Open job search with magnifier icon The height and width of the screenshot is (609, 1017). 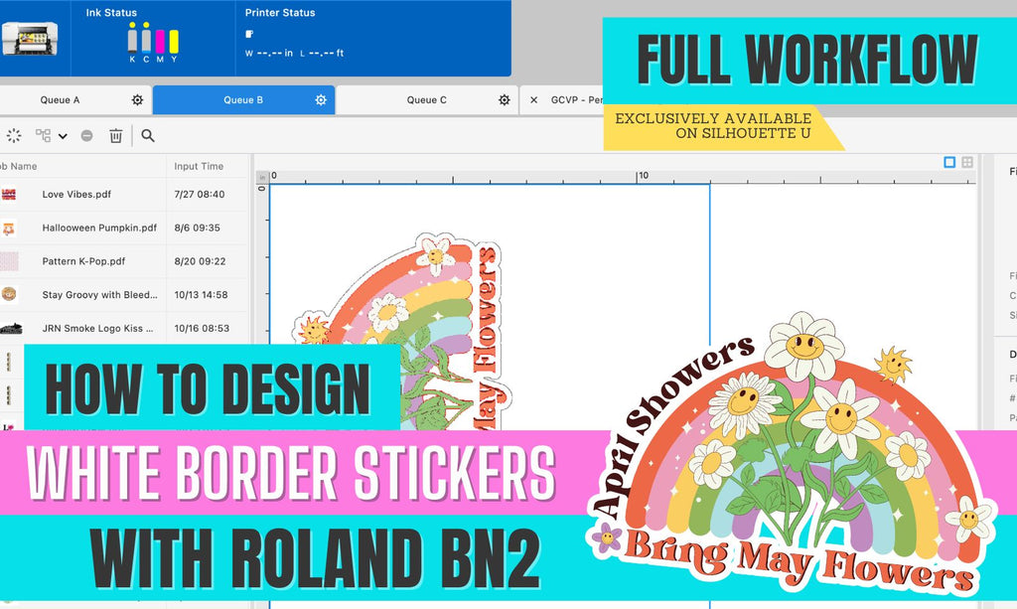[x=148, y=135]
